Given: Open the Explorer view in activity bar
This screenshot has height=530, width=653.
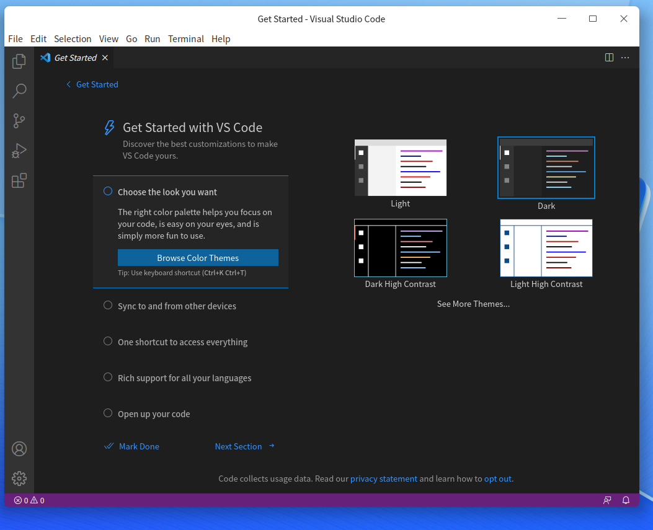Looking at the screenshot, I should [x=19, y=61].
